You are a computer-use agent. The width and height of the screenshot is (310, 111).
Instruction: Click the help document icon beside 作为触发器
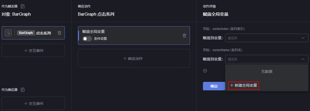pyautogui.click(x=23, y=7)
